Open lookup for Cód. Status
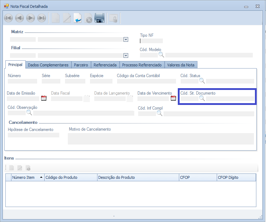This screenshot has height=222, width=266. (202, 81)
